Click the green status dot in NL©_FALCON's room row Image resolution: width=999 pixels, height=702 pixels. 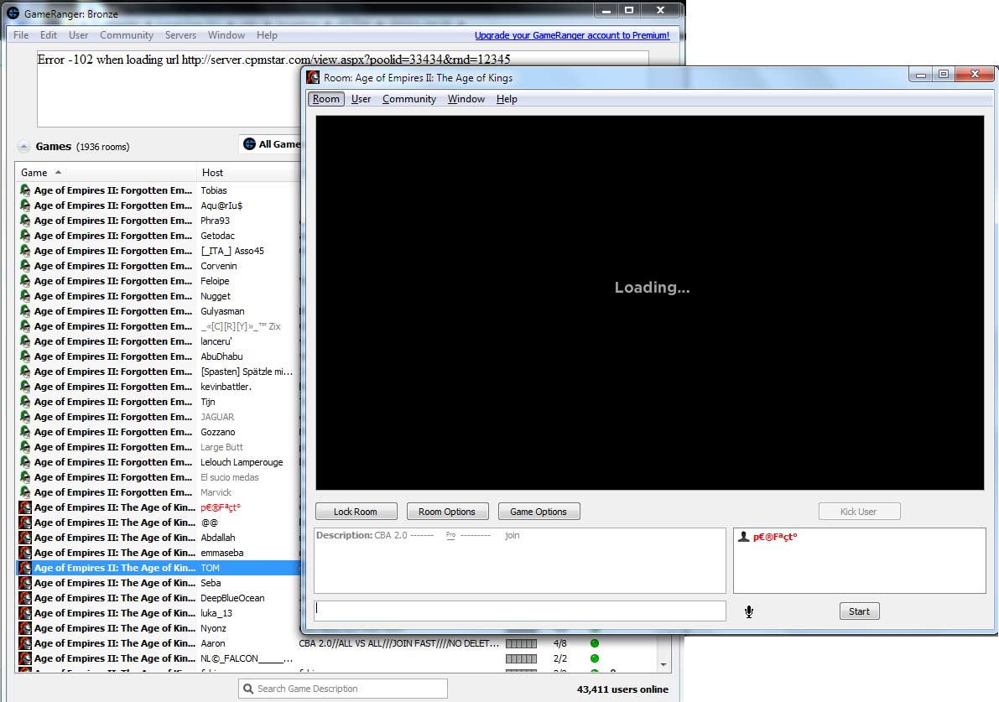pyautogui.click(x=595, y=658)
